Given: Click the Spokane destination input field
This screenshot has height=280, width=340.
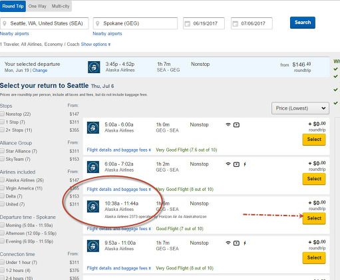Looking at the screenshot, I should click(x=135, y=23).
